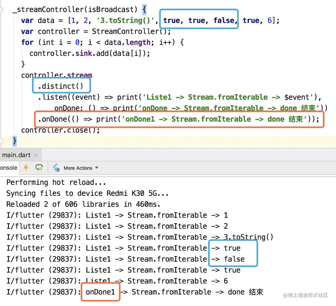This screenshot has width=336, height=306.
Task: Collapse the _streamController method fold marker
Action: (x=1, y=10)
